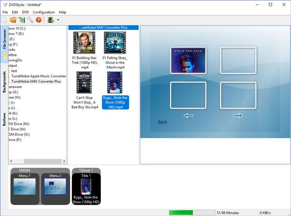Select the Windows 7 (D:) drive
The image size is (291, 216).
coord(16,34)
